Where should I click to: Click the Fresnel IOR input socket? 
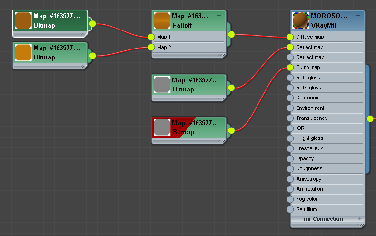tap(290, 149)
